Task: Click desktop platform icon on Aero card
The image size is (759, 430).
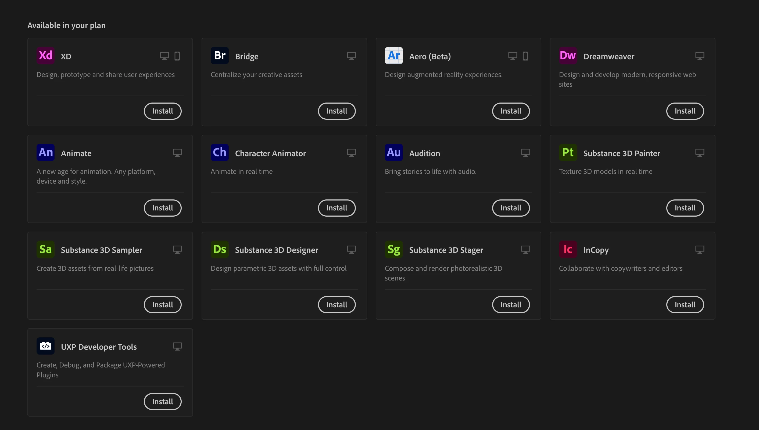Action: click(513, 56)
